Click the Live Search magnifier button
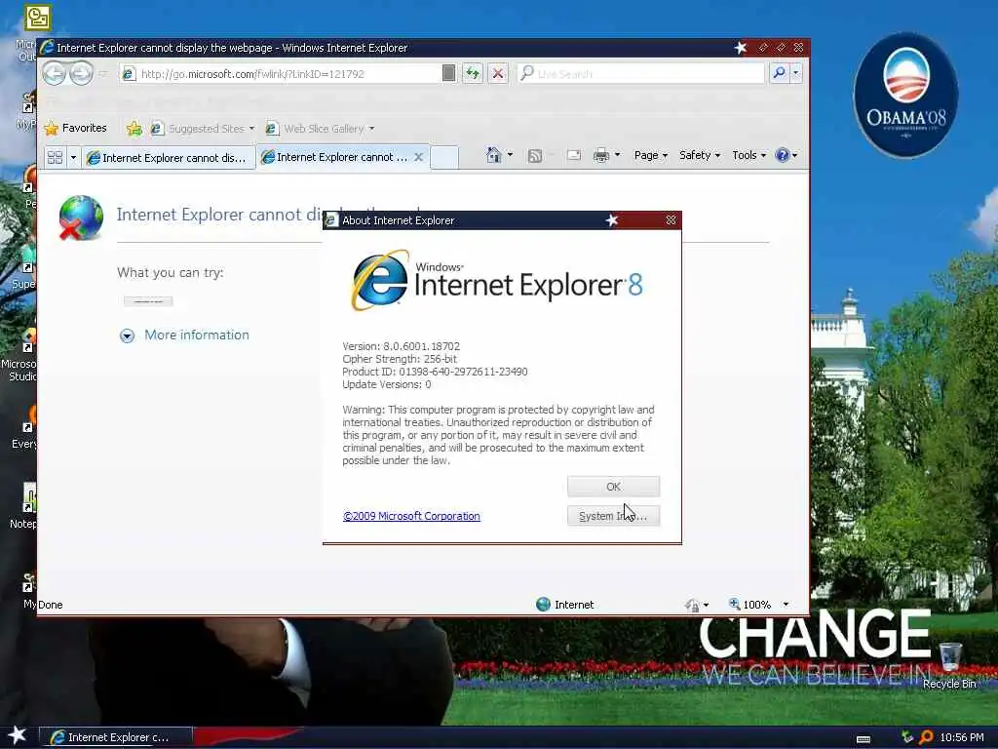 coord(779,73)
